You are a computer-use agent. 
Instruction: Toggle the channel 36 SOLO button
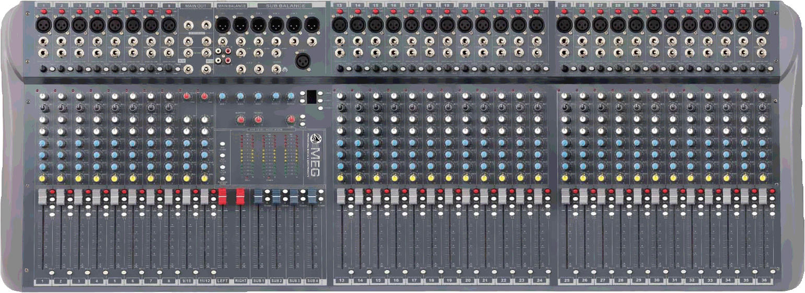(772, 273)
